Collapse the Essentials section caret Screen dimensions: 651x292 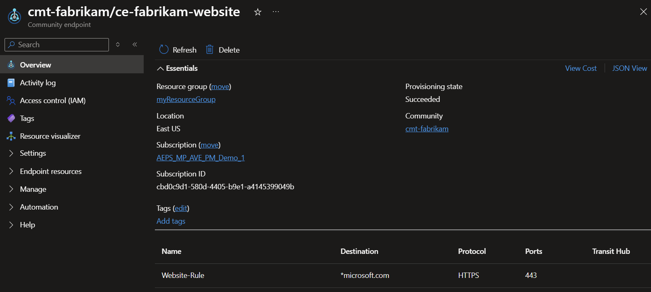pos(160,69)
